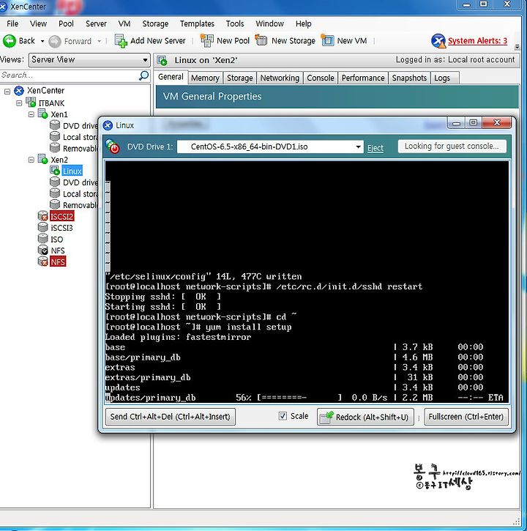The height and width of the screenshot is (531, 527).
Task: Open the Tools menu
Action: [x=235, y=23]
